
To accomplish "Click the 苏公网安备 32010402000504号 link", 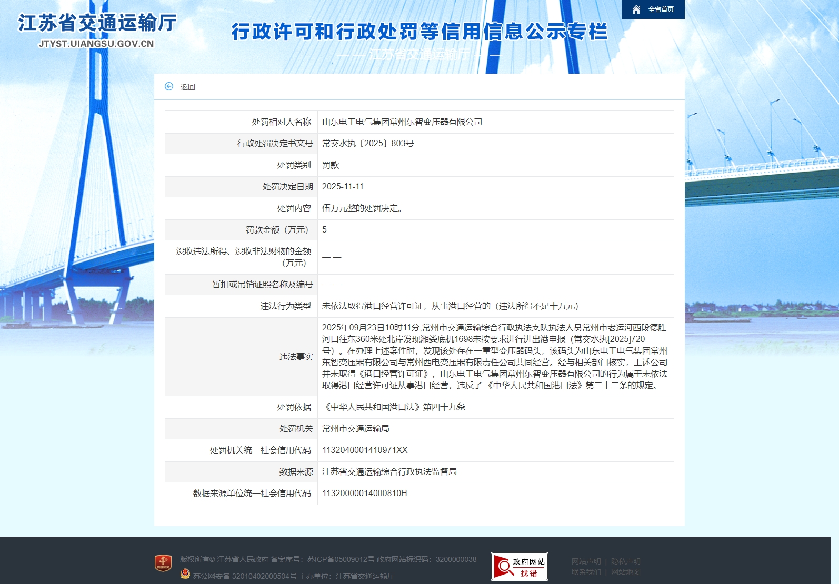I will click(244, 576).
